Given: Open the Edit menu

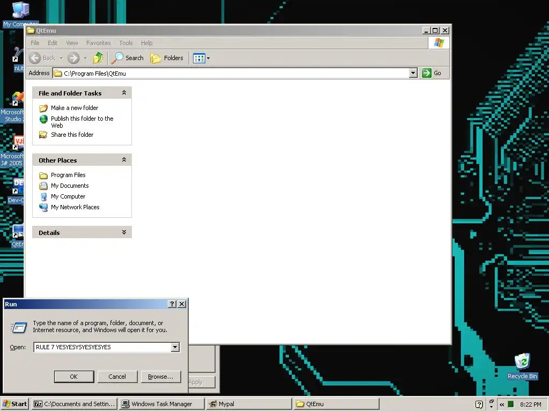Looking at the screenshot, I should tap(53, 43).
